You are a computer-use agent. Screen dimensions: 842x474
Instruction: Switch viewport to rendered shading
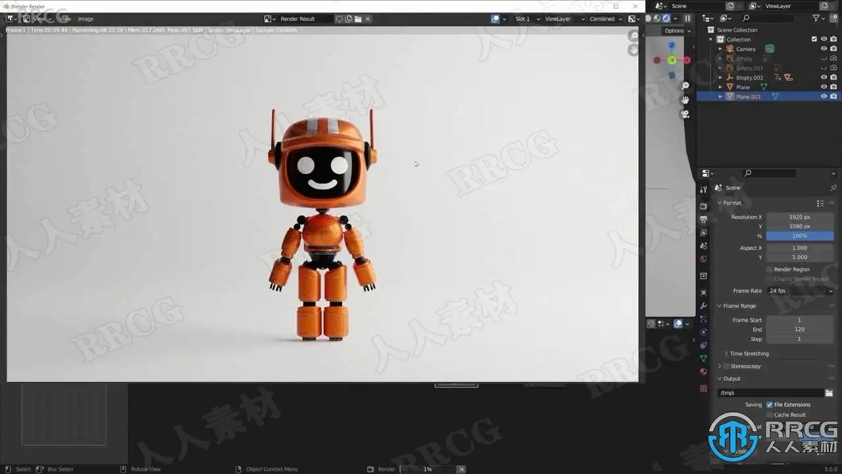666,18
